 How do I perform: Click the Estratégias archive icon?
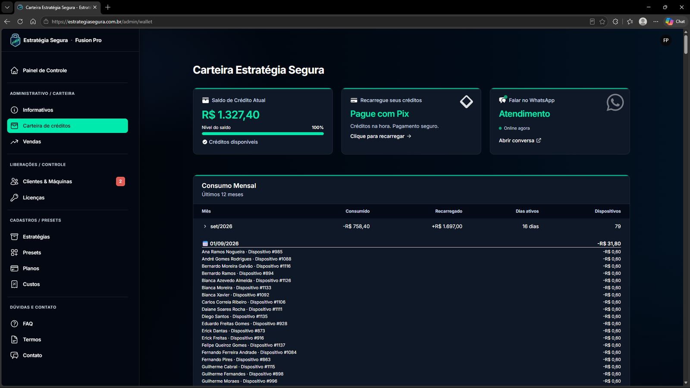point(14,237)
